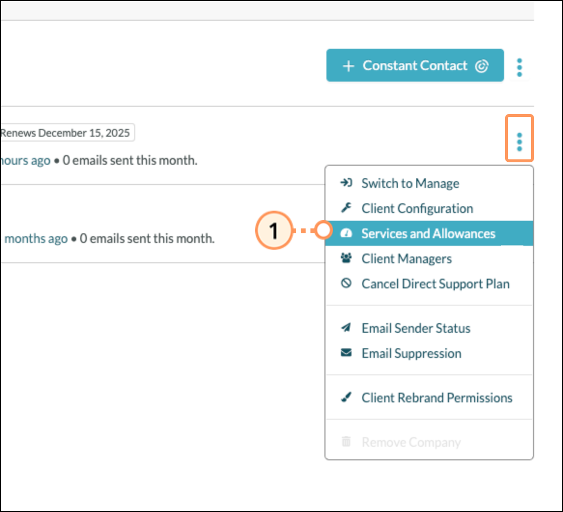563x512 pixels.
Task: Click the gauge icon for Services and Allowances
Action: pos(346,233)
